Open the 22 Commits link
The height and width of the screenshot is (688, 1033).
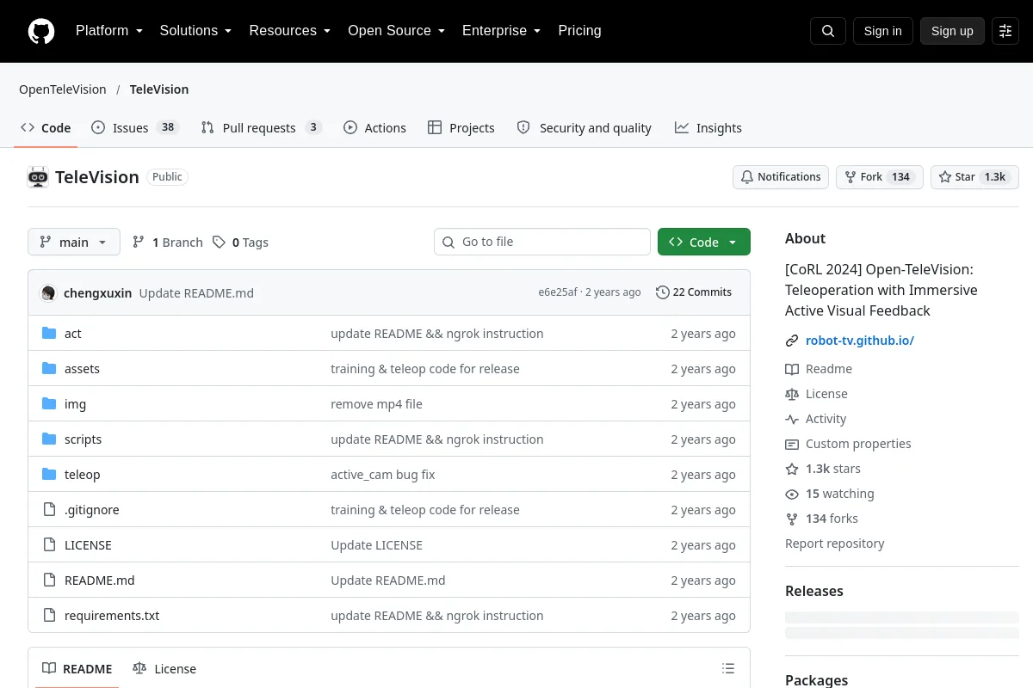coord(694,292)
